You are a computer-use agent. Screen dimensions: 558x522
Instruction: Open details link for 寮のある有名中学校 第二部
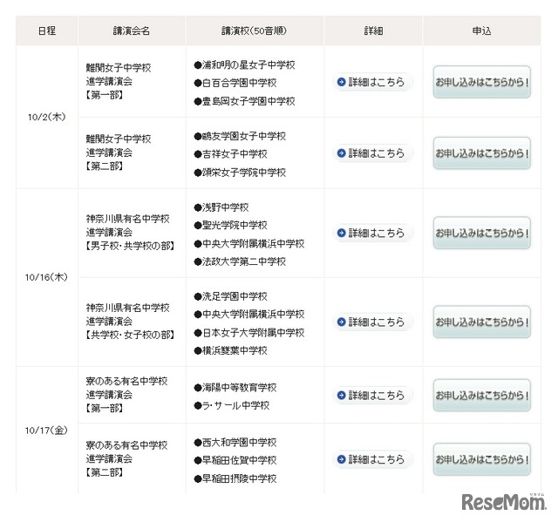click(x=372, y=459)
